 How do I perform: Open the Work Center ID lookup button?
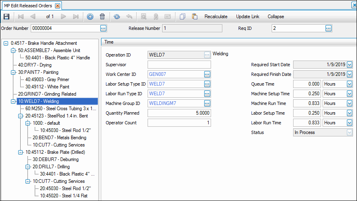tap(207, 74)
